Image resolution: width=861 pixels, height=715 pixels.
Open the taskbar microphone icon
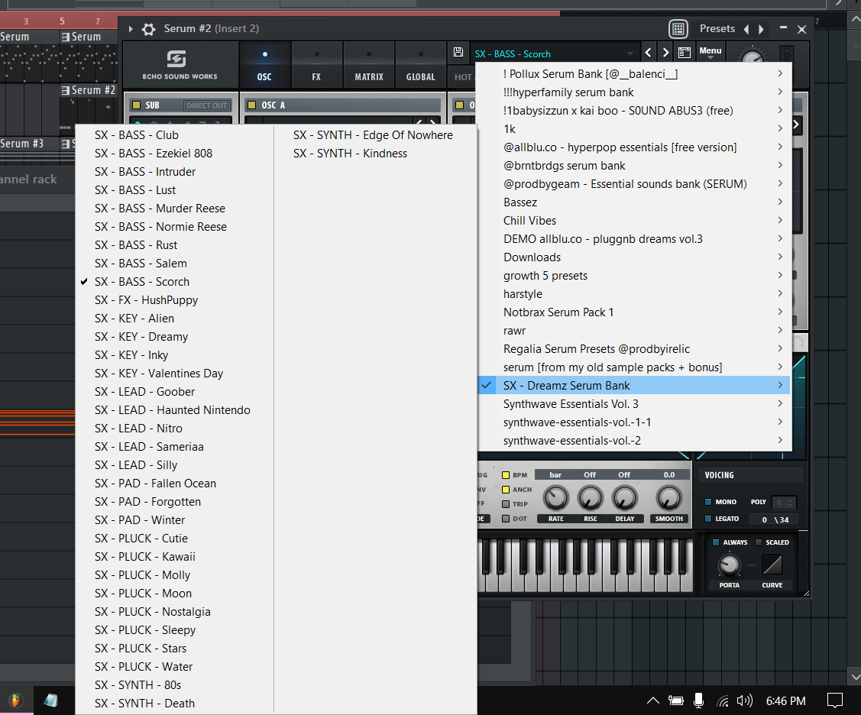tap(698, 700)
